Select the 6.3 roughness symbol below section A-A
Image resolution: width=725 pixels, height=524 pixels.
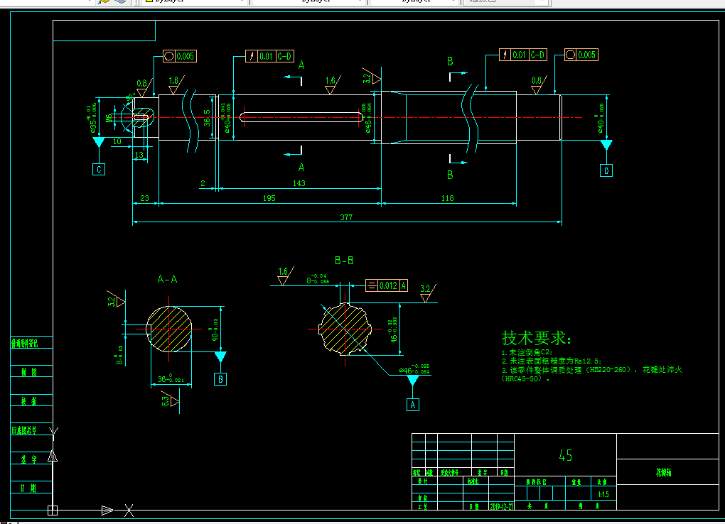pos(170,400)
